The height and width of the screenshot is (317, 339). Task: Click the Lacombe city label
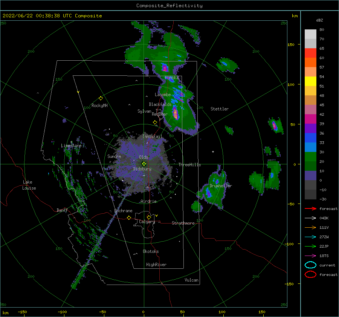(163, 95)
